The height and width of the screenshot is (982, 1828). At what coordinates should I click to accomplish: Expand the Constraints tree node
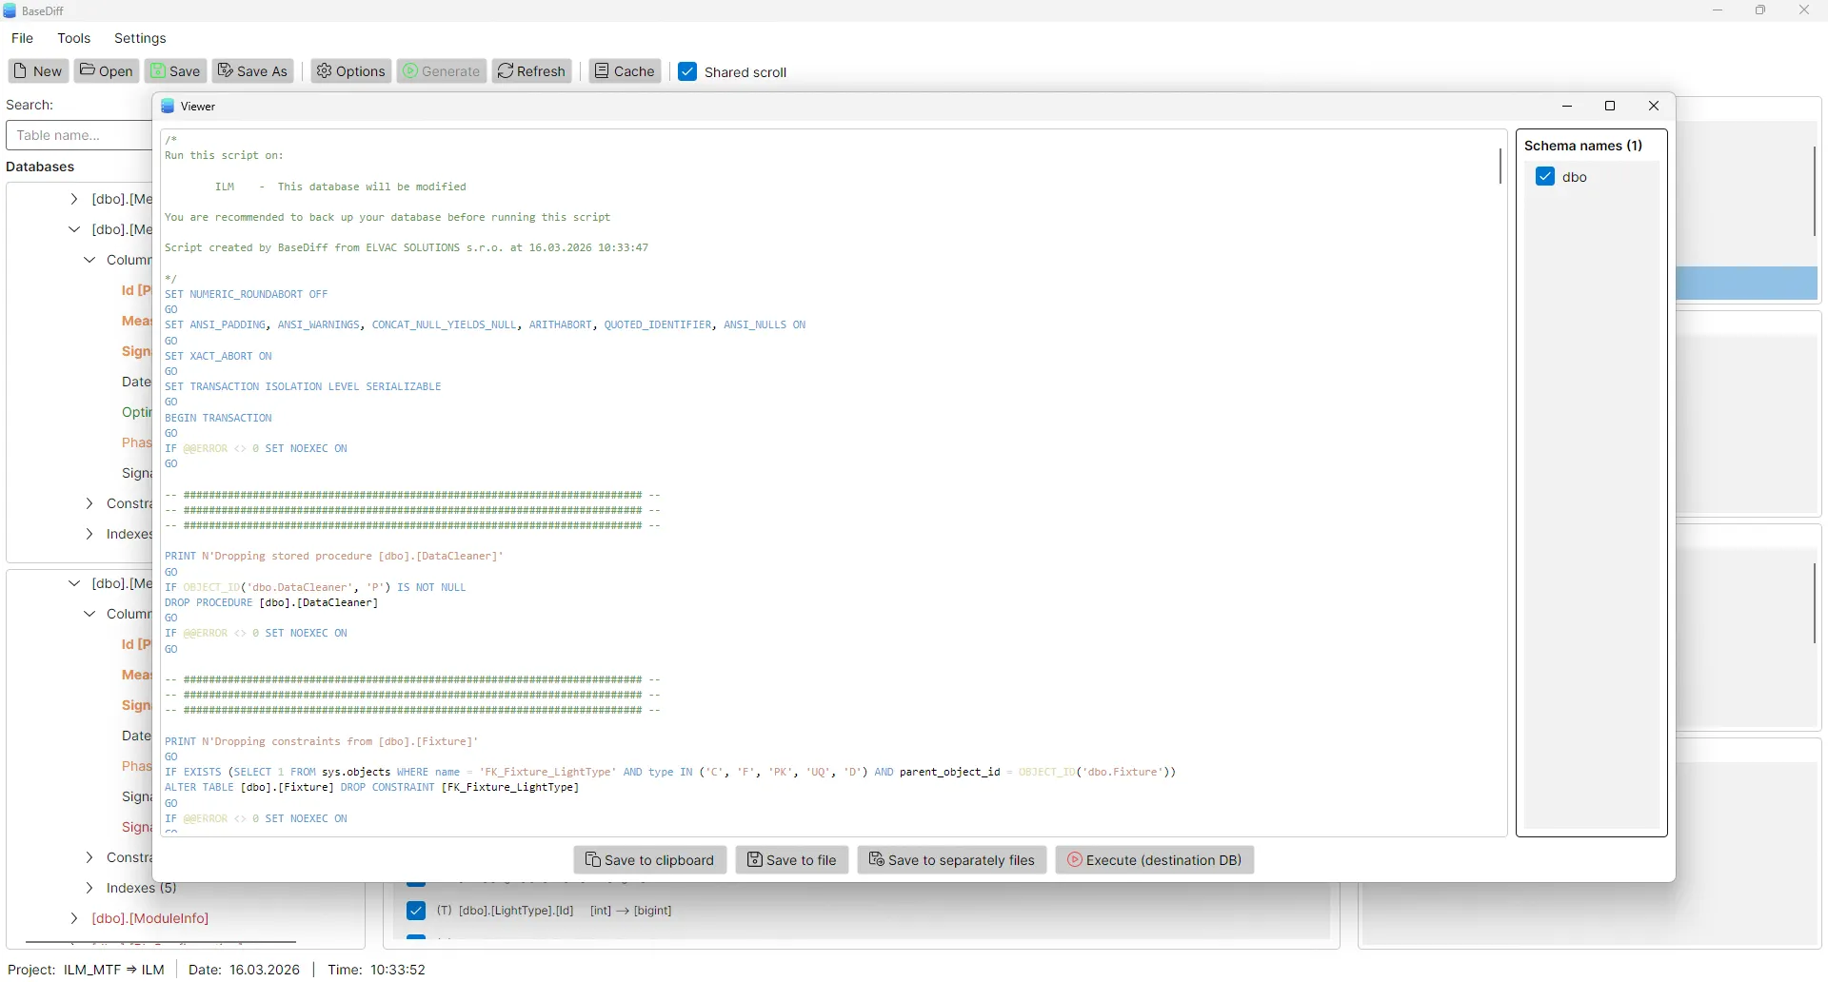(90, 503)
